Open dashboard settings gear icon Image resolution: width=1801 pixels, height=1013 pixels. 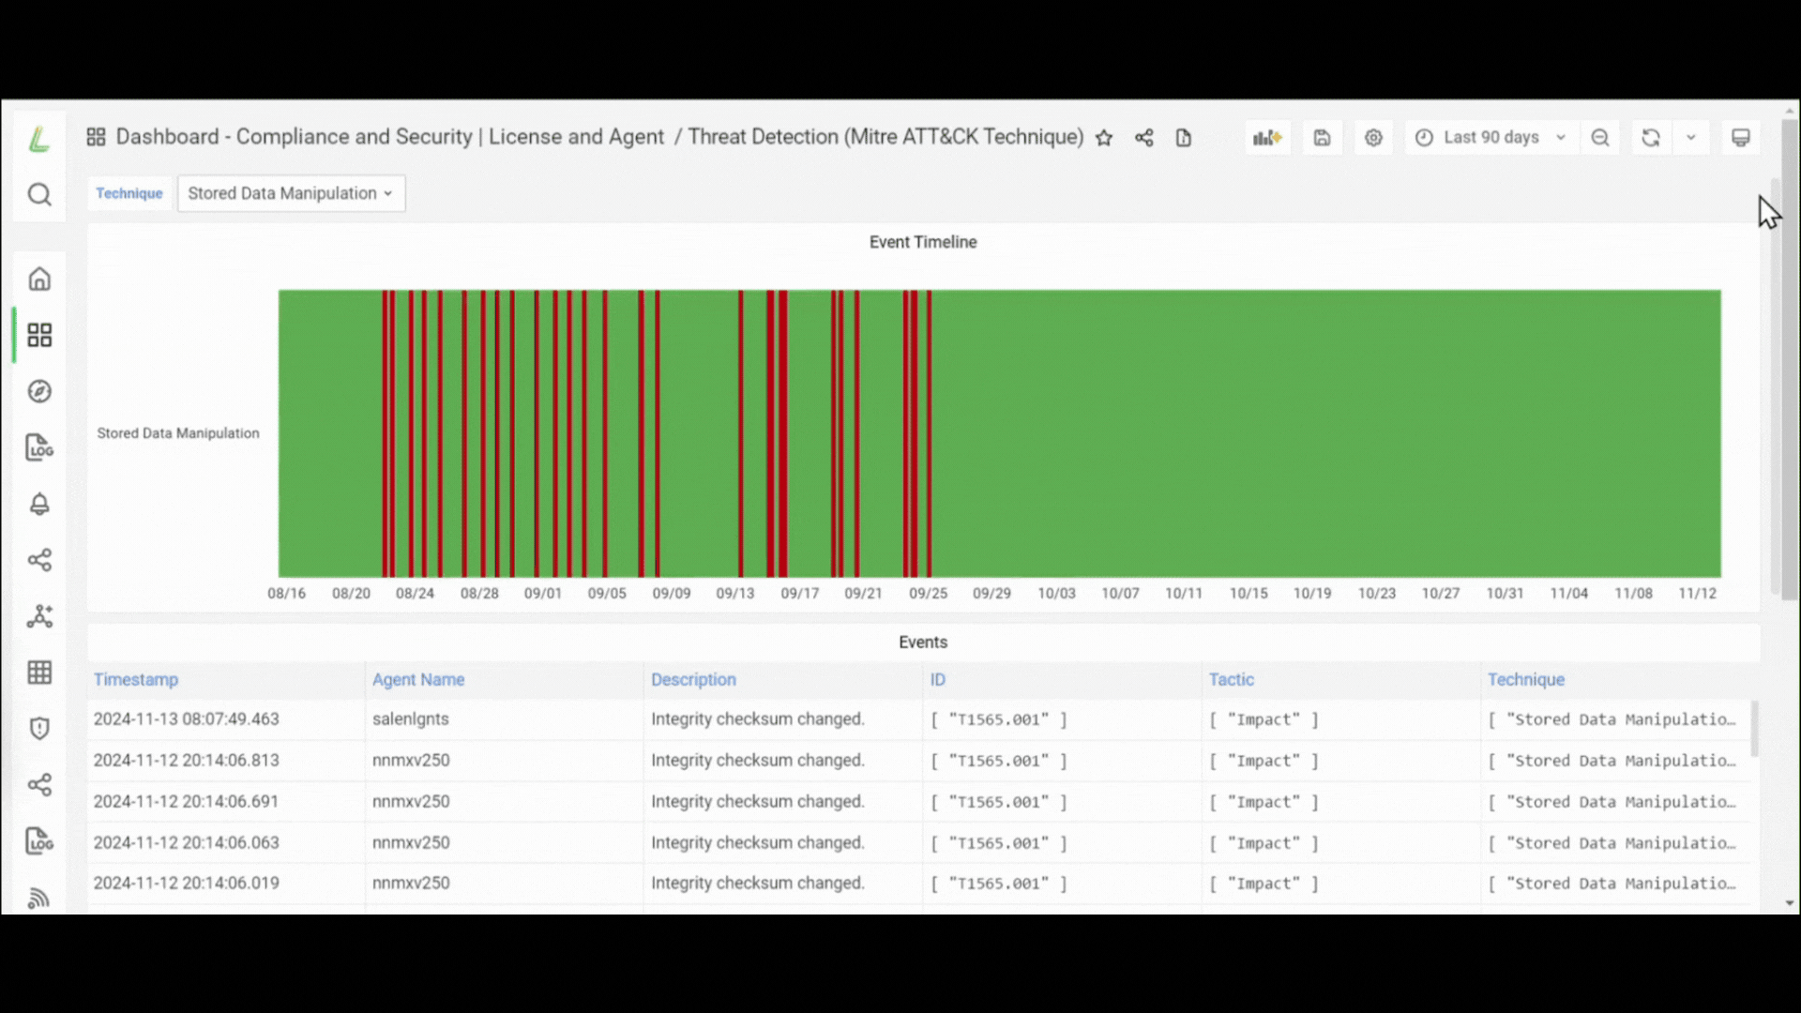[x=1373, y=138]
